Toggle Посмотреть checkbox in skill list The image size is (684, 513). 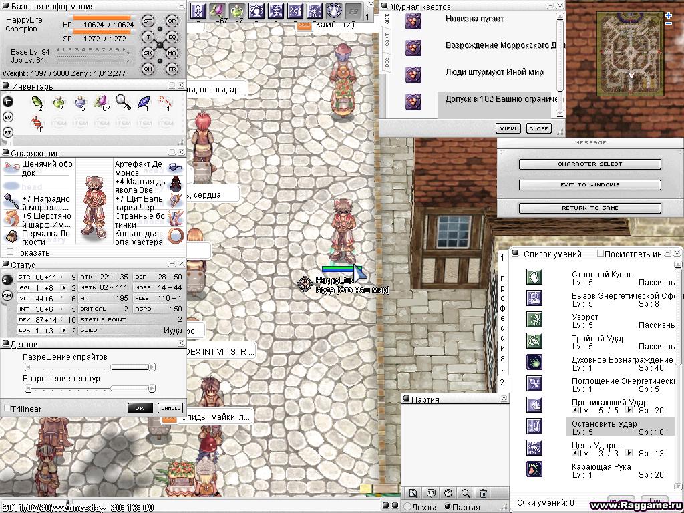(x=601, y=253)
